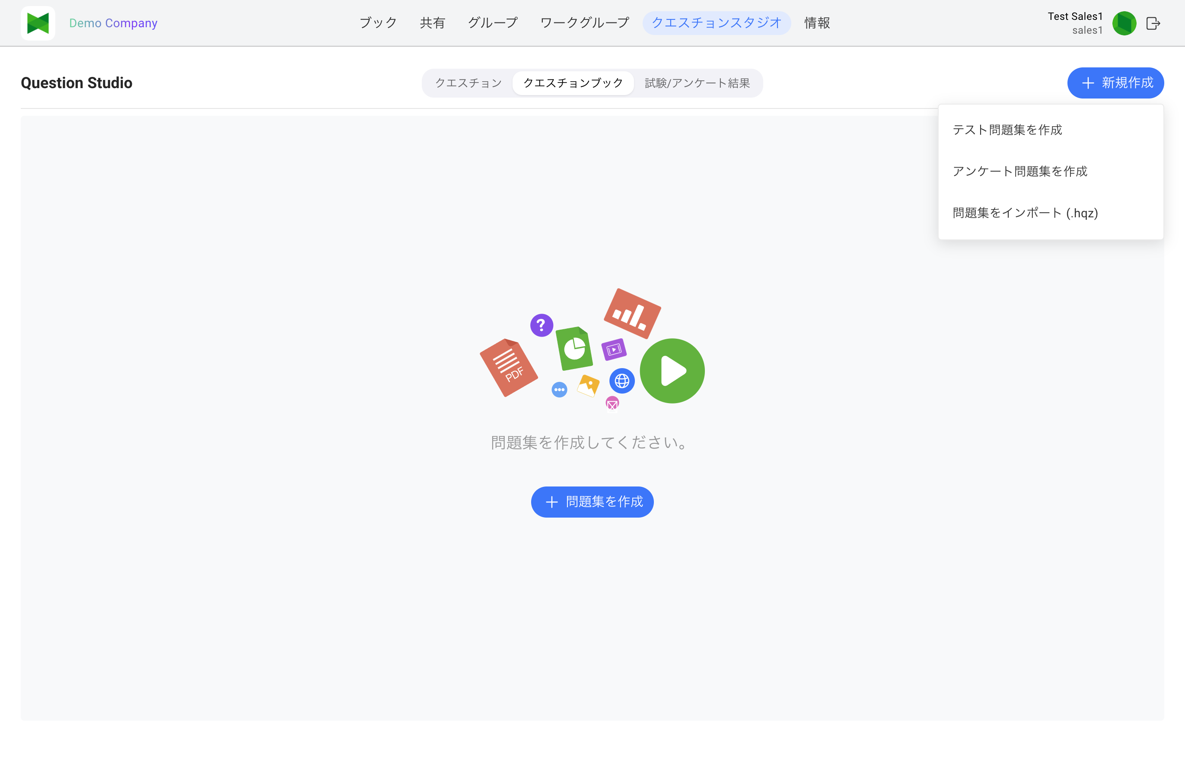Open the 情報 menu item
Image resolution: width=1185 pixels, height=763 pixels.
817,23
